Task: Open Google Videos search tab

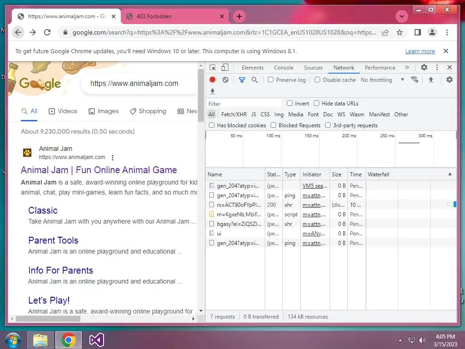Action: (63, 111)
